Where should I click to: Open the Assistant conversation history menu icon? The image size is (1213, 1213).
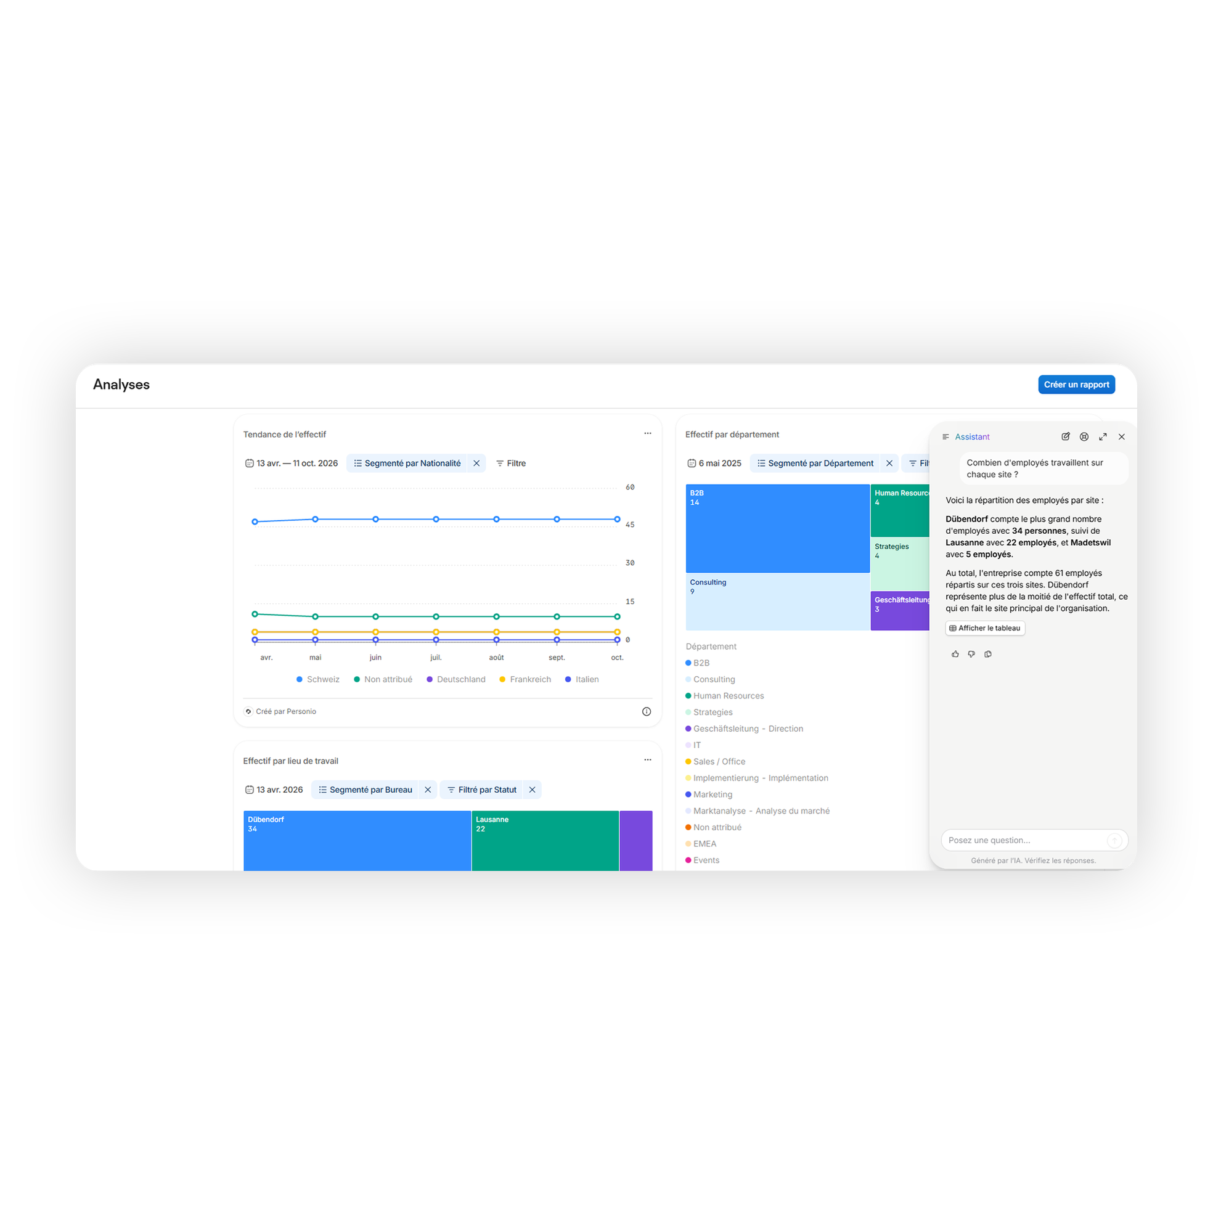pyautogui.click(x=945, y=436)
